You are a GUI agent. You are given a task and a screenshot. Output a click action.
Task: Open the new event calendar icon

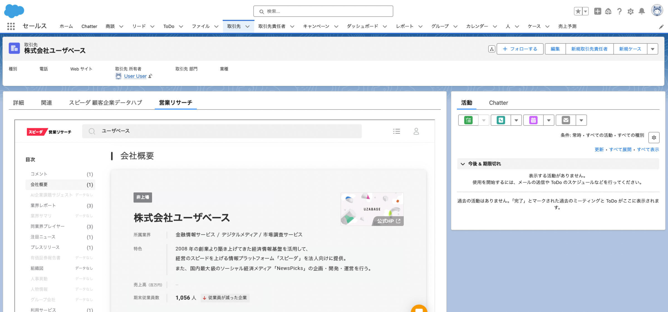click(x=534, y=120)
